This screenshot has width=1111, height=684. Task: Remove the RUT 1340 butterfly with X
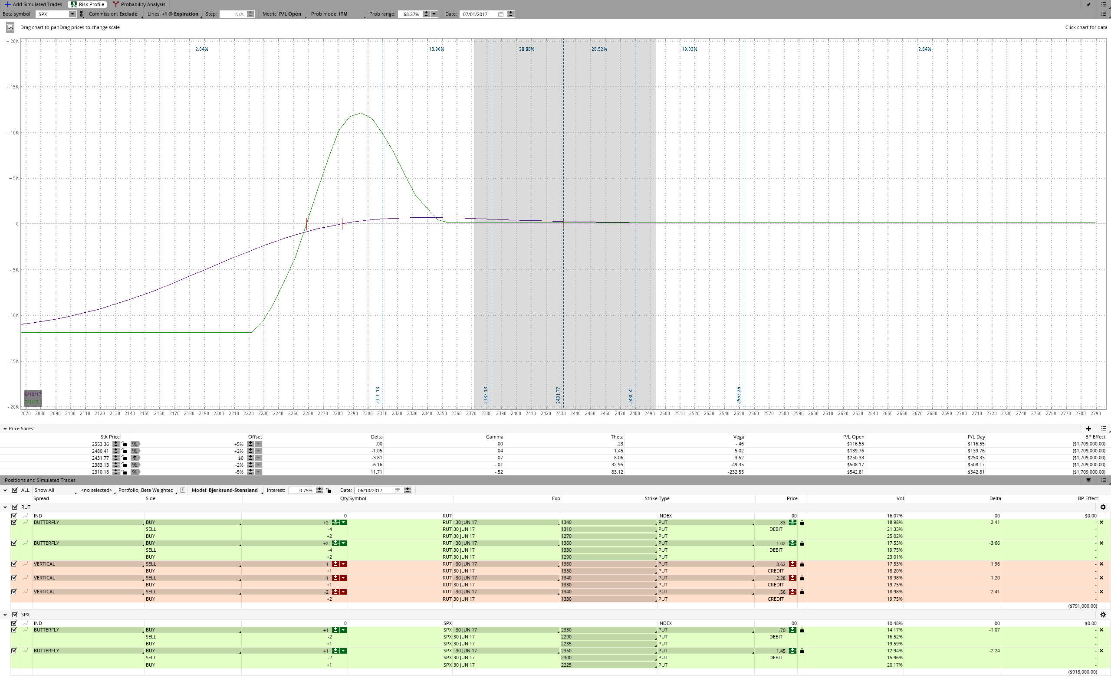tap(1101, 523)
